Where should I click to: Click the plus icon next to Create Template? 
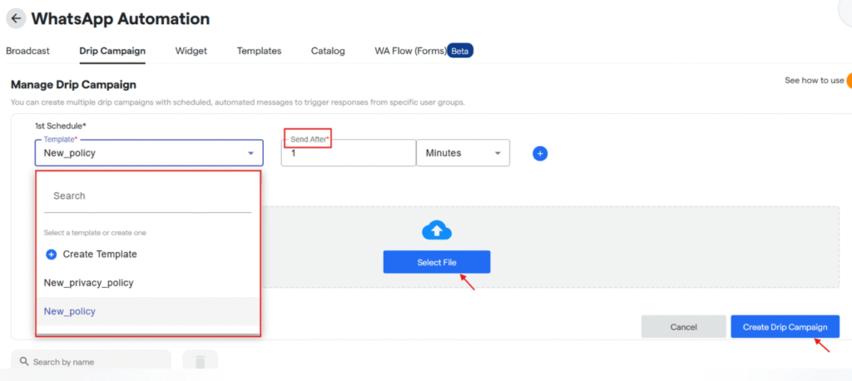pyautogui.click(x=52, y=254)
